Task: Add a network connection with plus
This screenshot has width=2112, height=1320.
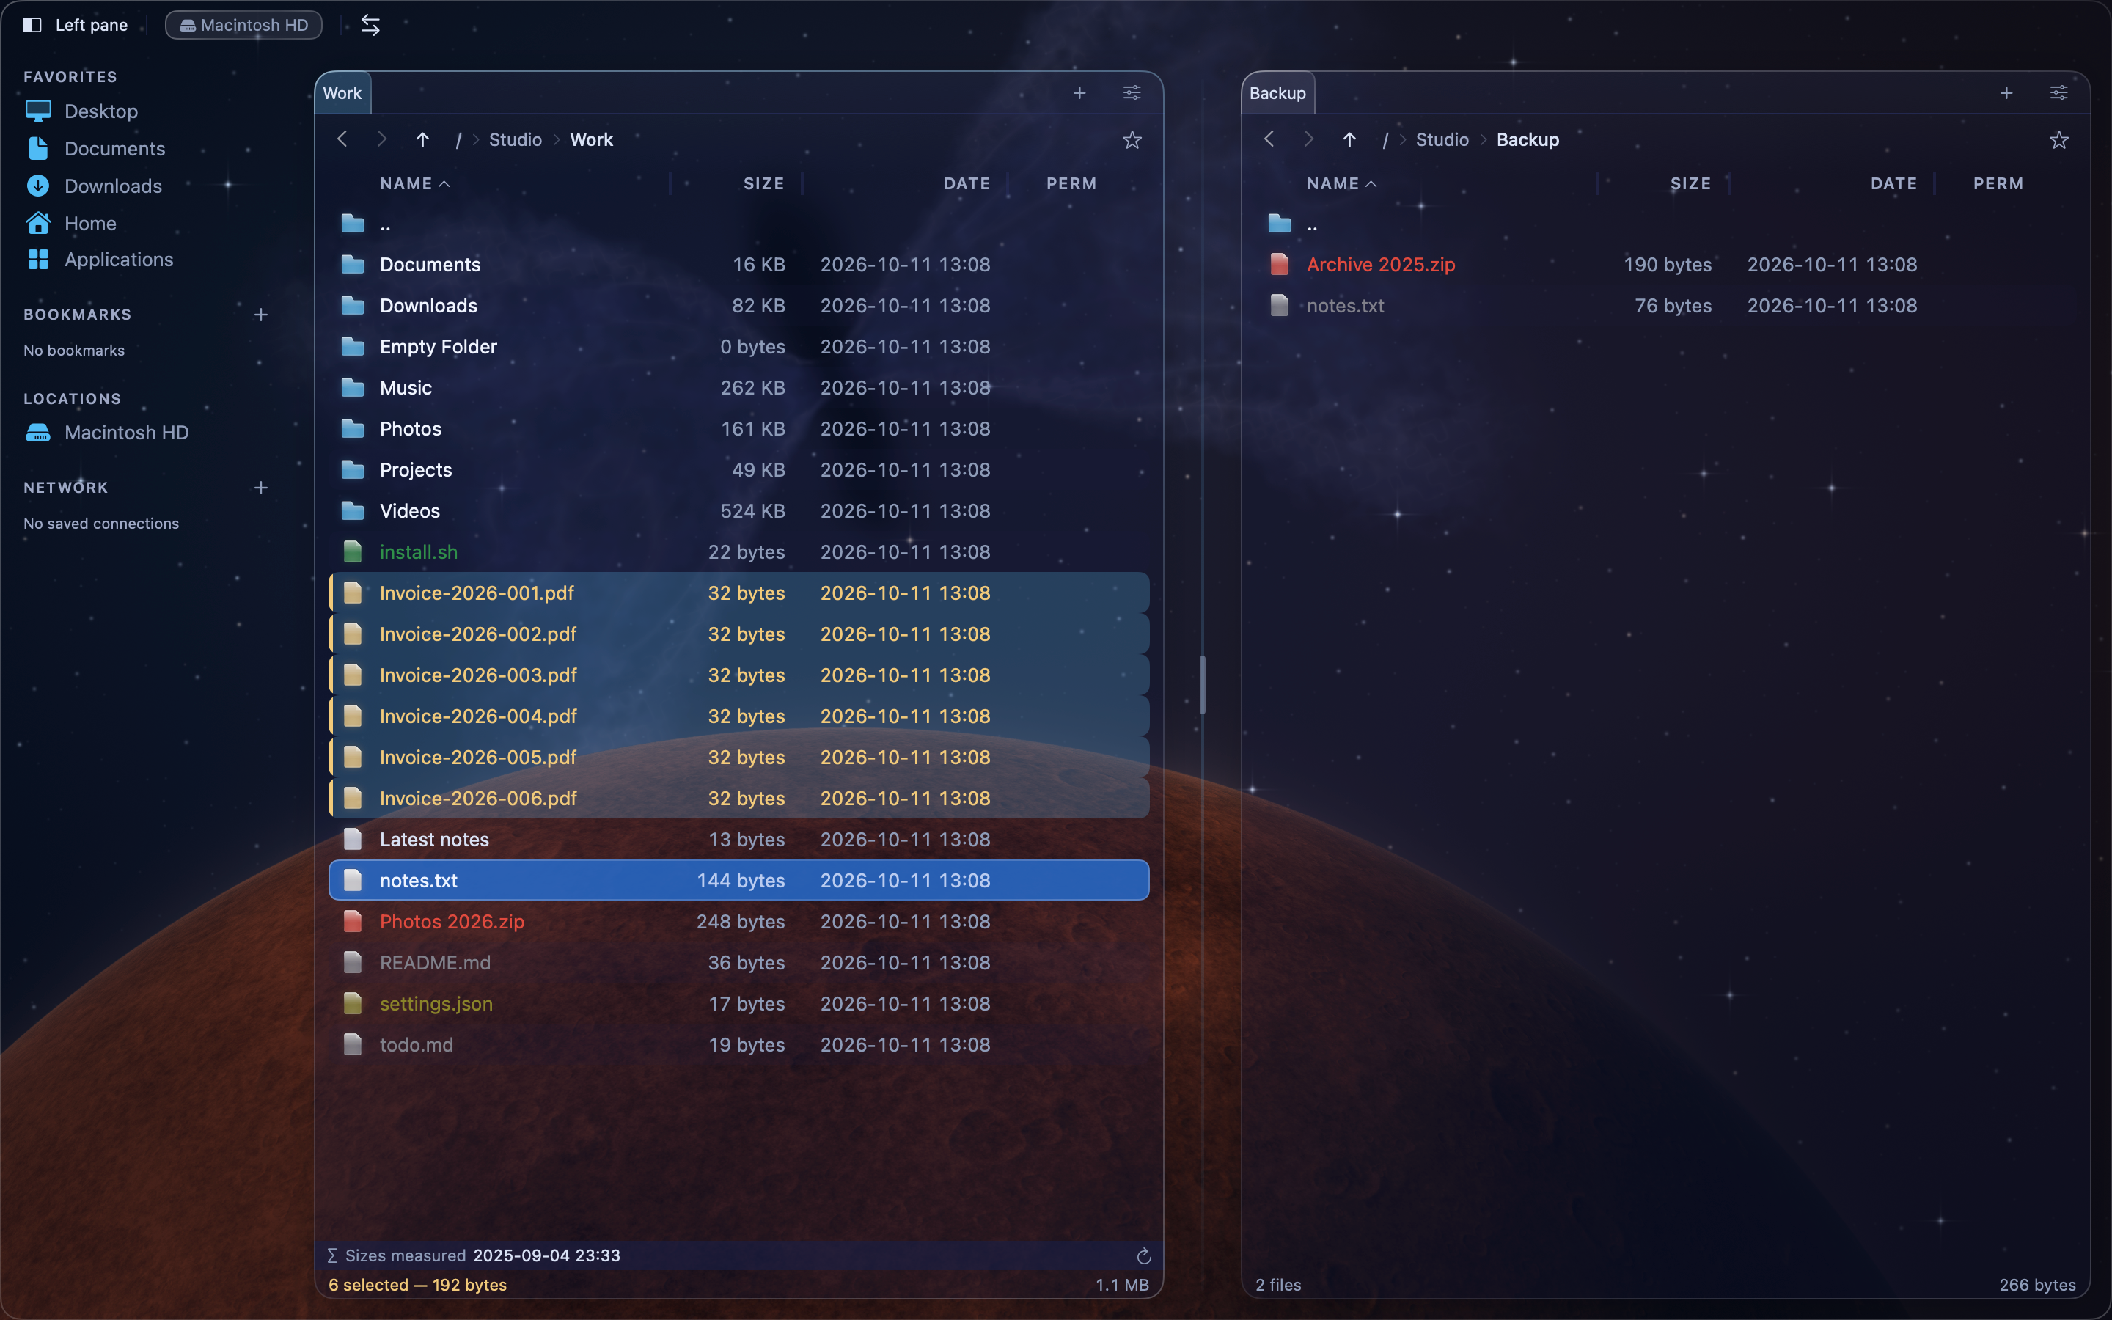Action: pos(261,487)
